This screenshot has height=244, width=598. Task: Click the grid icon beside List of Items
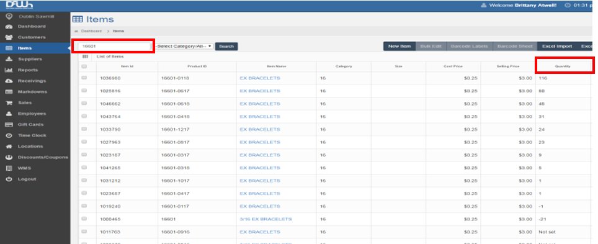coord(85,56)
